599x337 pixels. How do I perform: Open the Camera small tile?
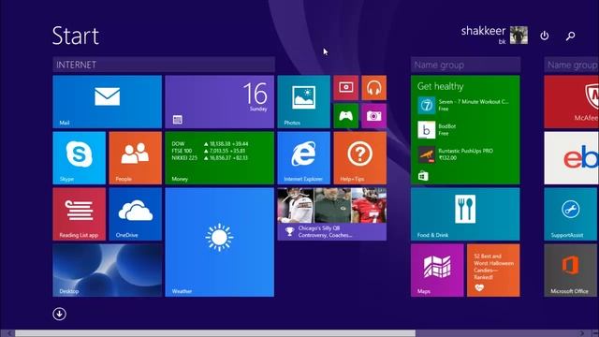[373, 116]
